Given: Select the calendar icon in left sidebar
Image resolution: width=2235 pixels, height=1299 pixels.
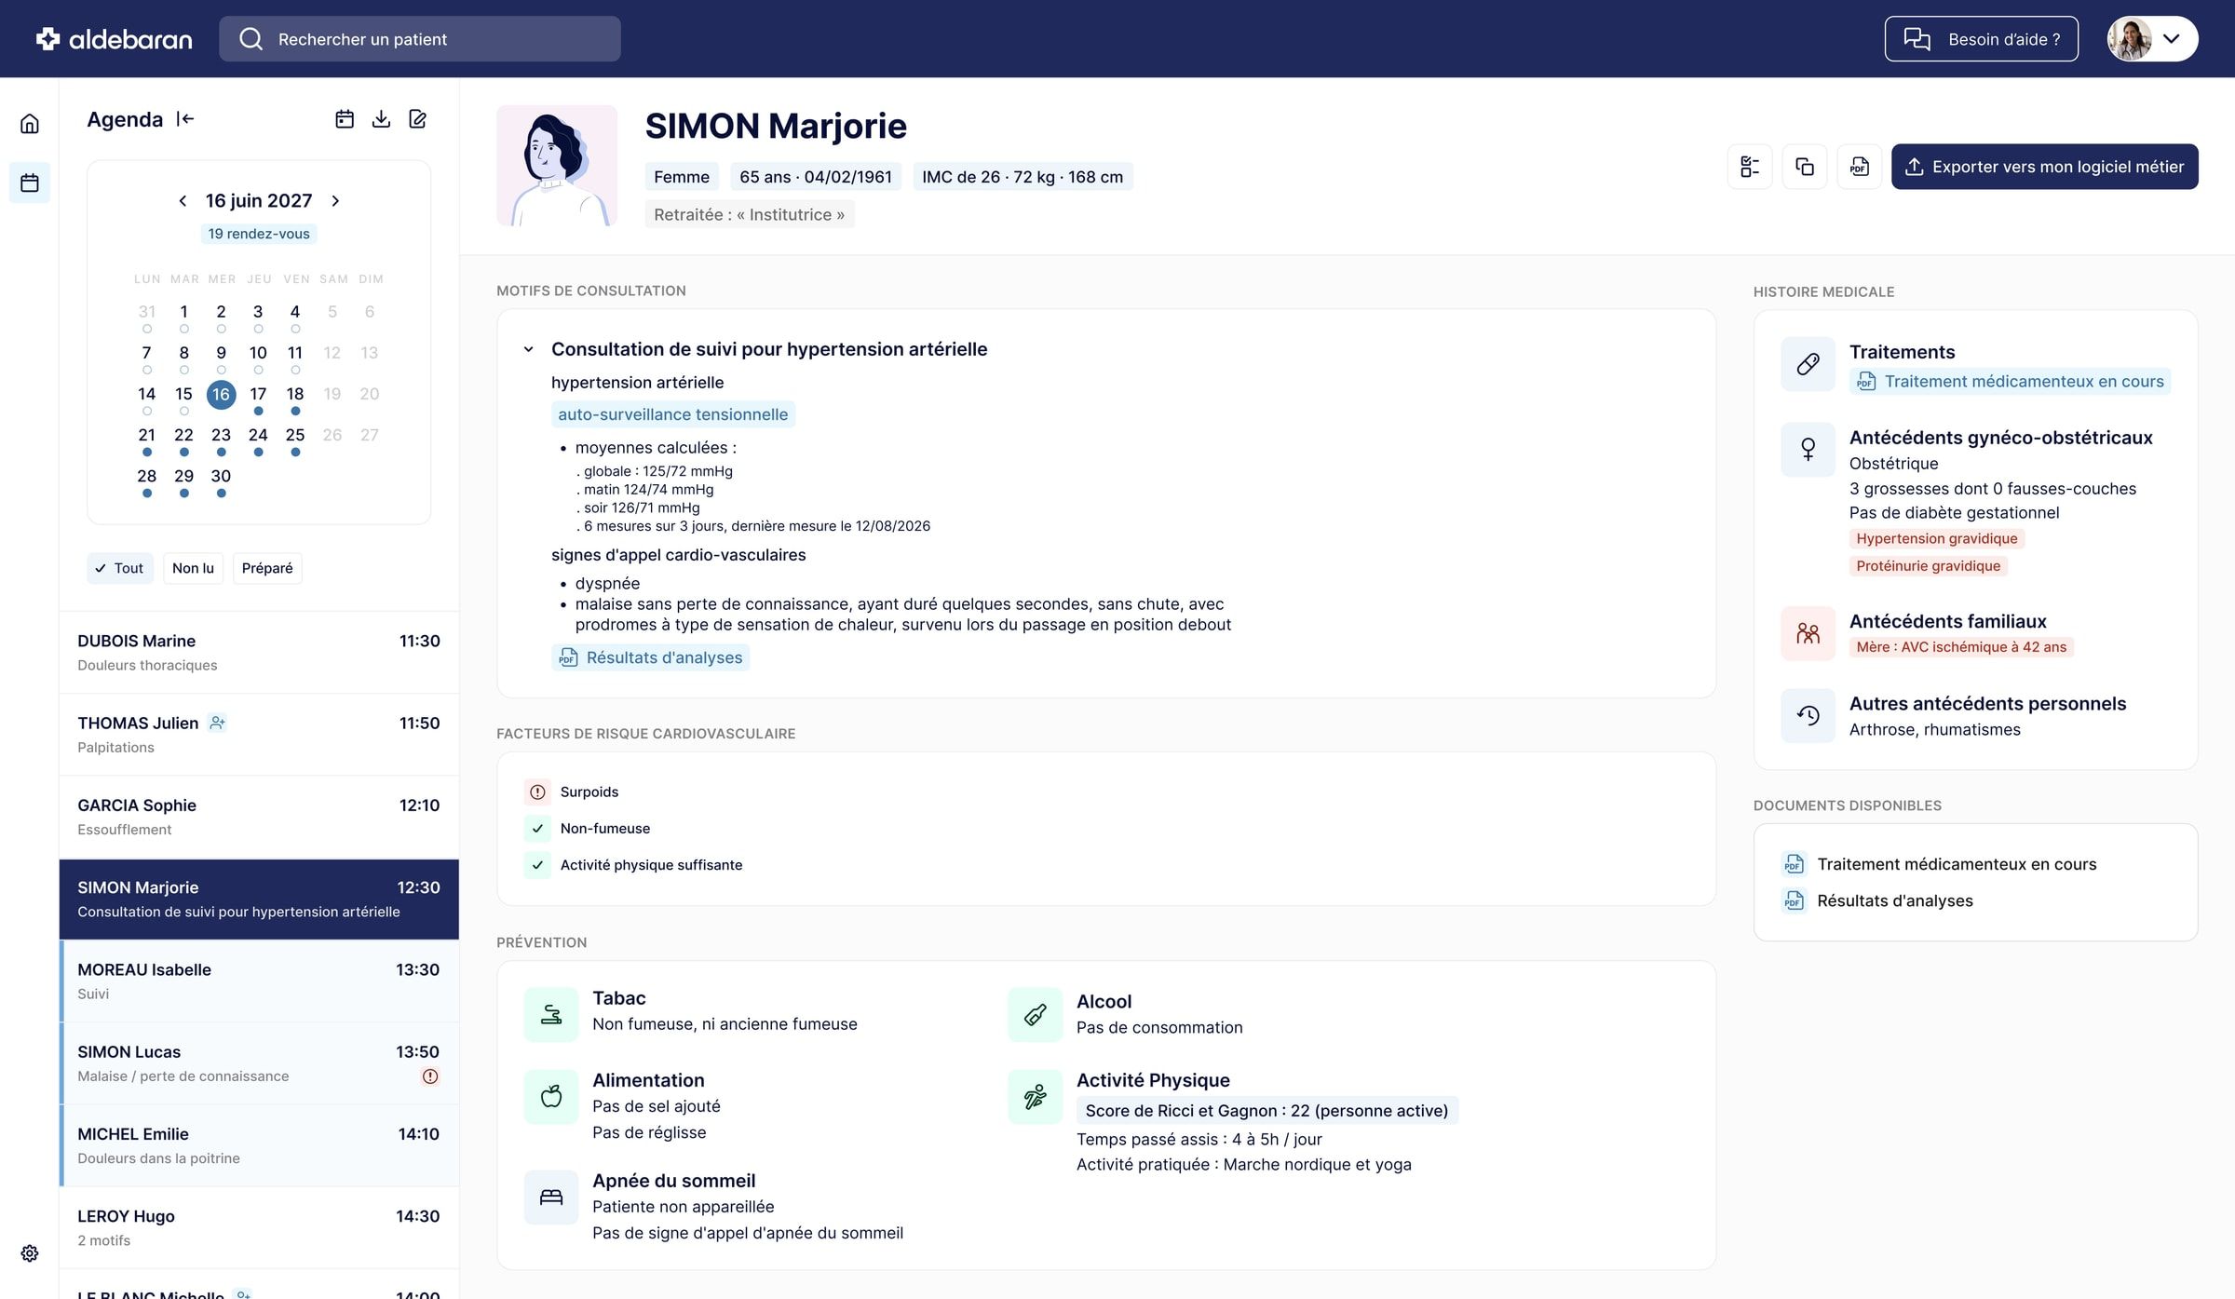Looking at the screenshot, I should [x=30, y=183].
